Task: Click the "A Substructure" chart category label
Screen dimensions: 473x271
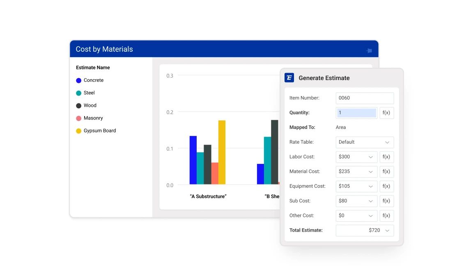Action: coord(208,197)
